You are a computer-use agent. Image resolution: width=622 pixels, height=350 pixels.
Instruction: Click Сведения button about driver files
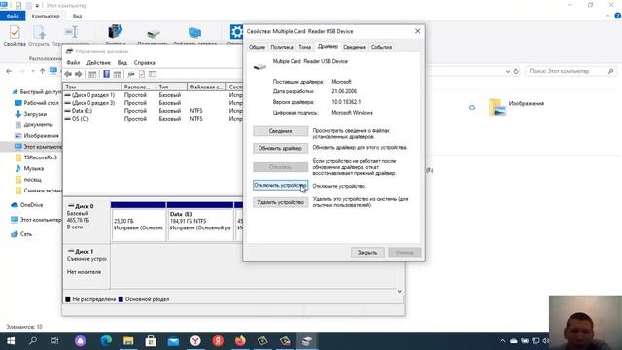280,131
